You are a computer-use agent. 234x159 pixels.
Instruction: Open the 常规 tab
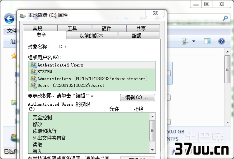(40, 28)
